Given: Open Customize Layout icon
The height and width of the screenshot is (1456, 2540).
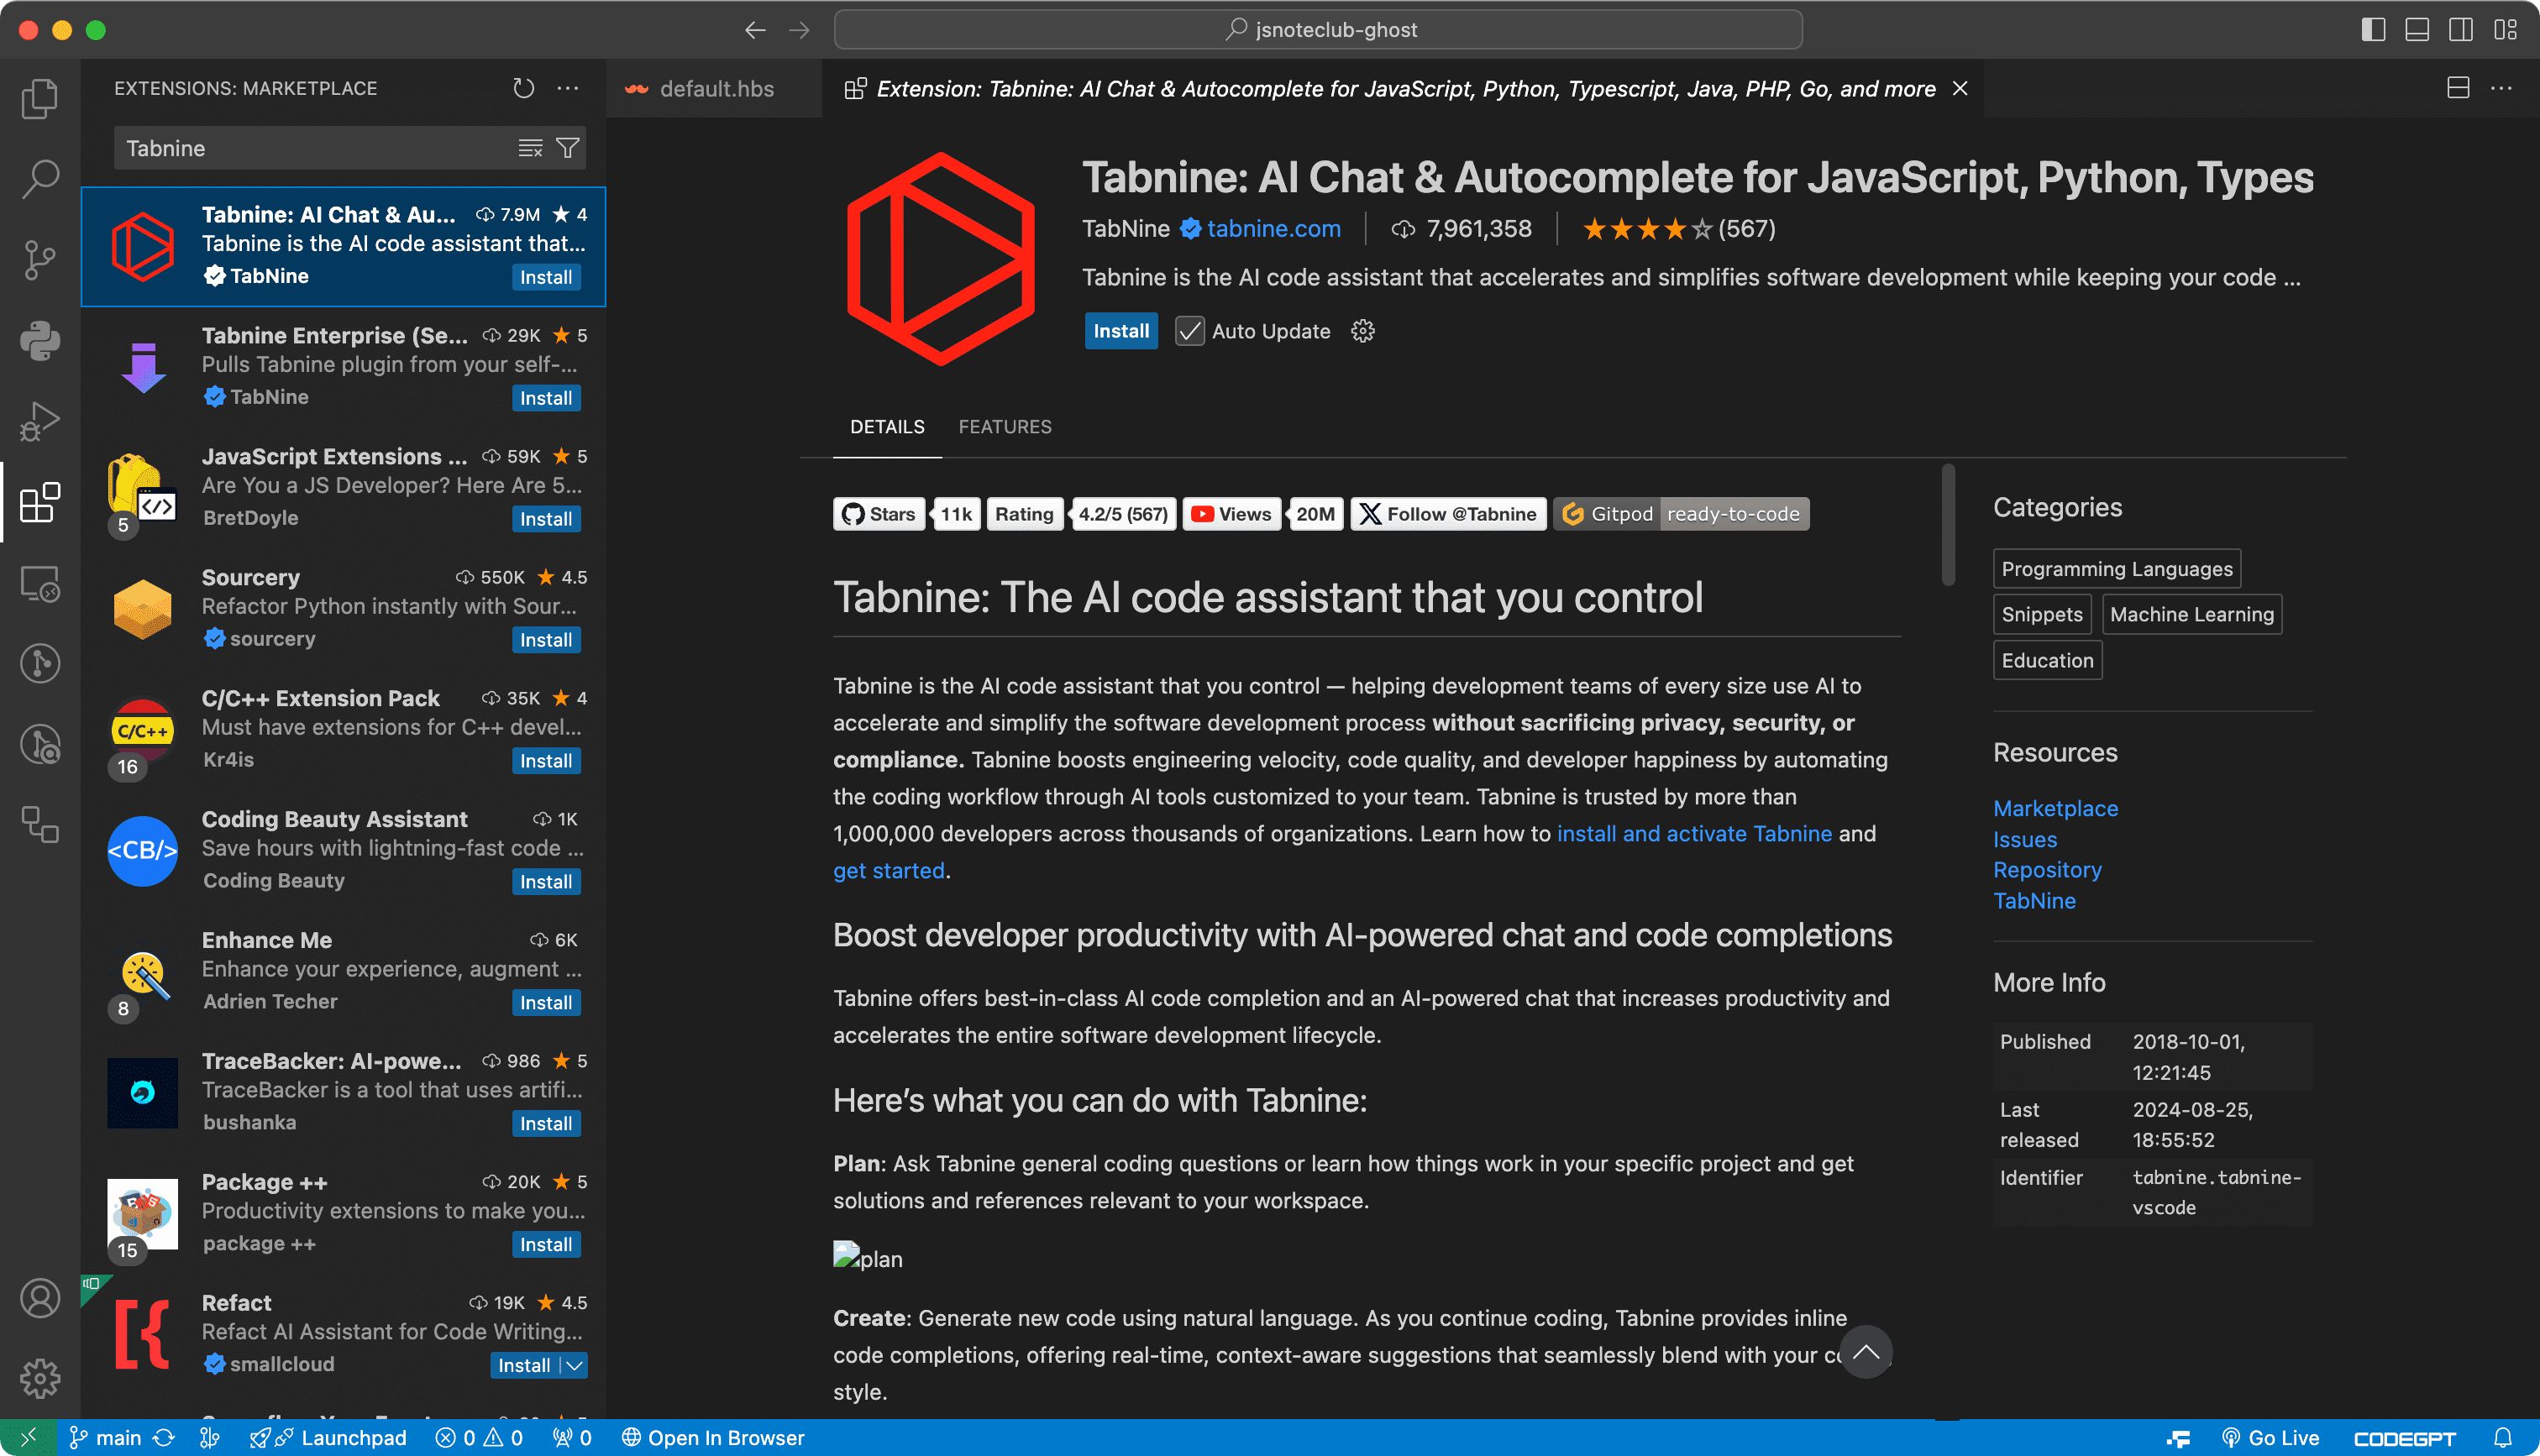Looking at the screenshot, I should [x=2505, y=30].
